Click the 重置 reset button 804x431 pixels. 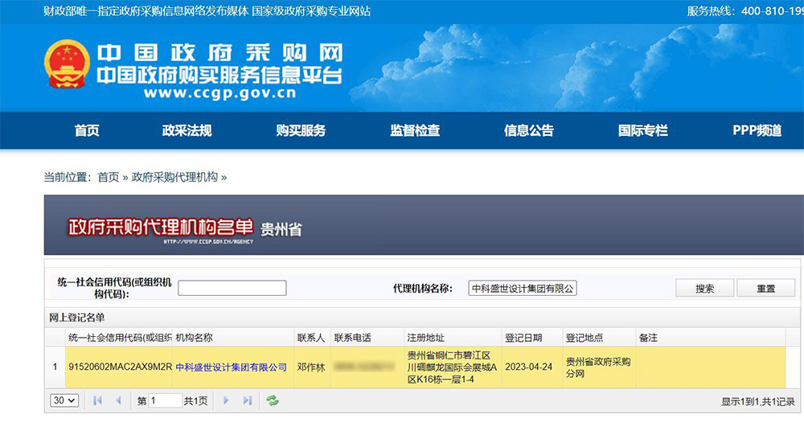coord(765,289)
